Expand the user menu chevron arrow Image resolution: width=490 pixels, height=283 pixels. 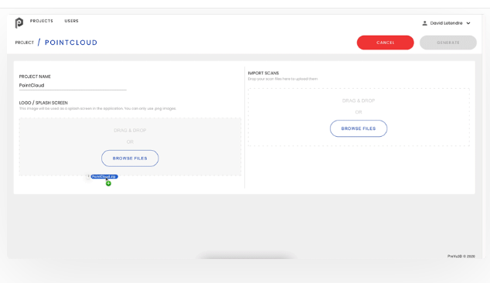point(468,23)
